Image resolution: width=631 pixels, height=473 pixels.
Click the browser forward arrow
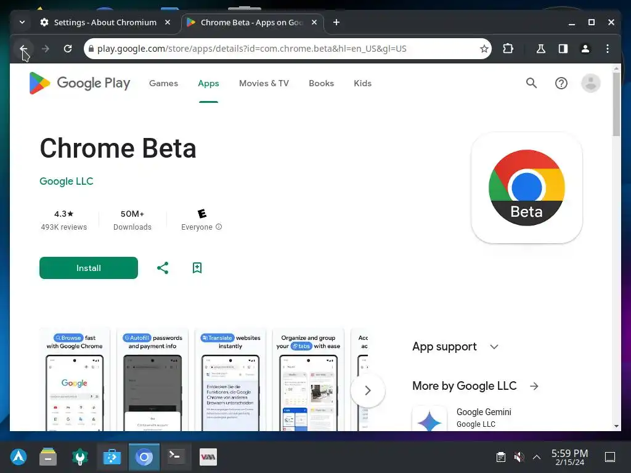pyautogui.click(x=46, y=49)
